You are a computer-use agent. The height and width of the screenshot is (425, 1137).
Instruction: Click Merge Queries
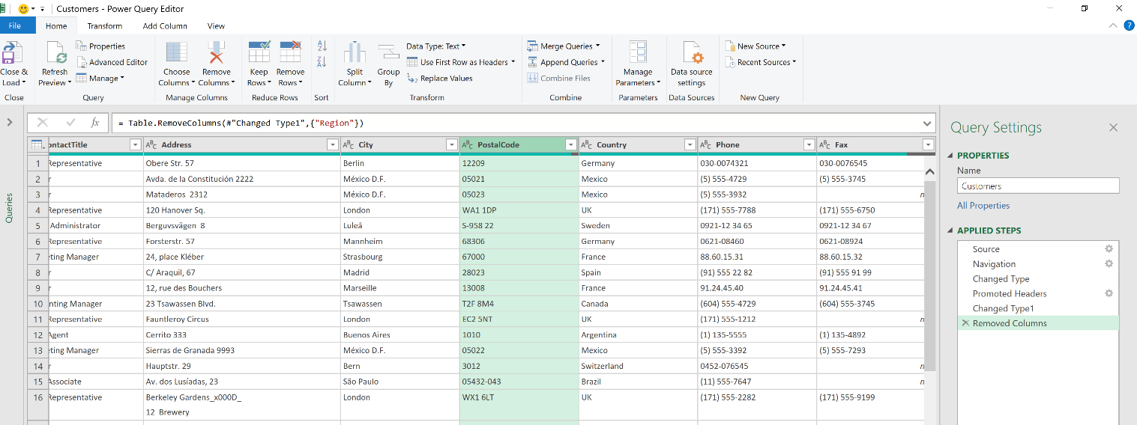pos(564,46)
